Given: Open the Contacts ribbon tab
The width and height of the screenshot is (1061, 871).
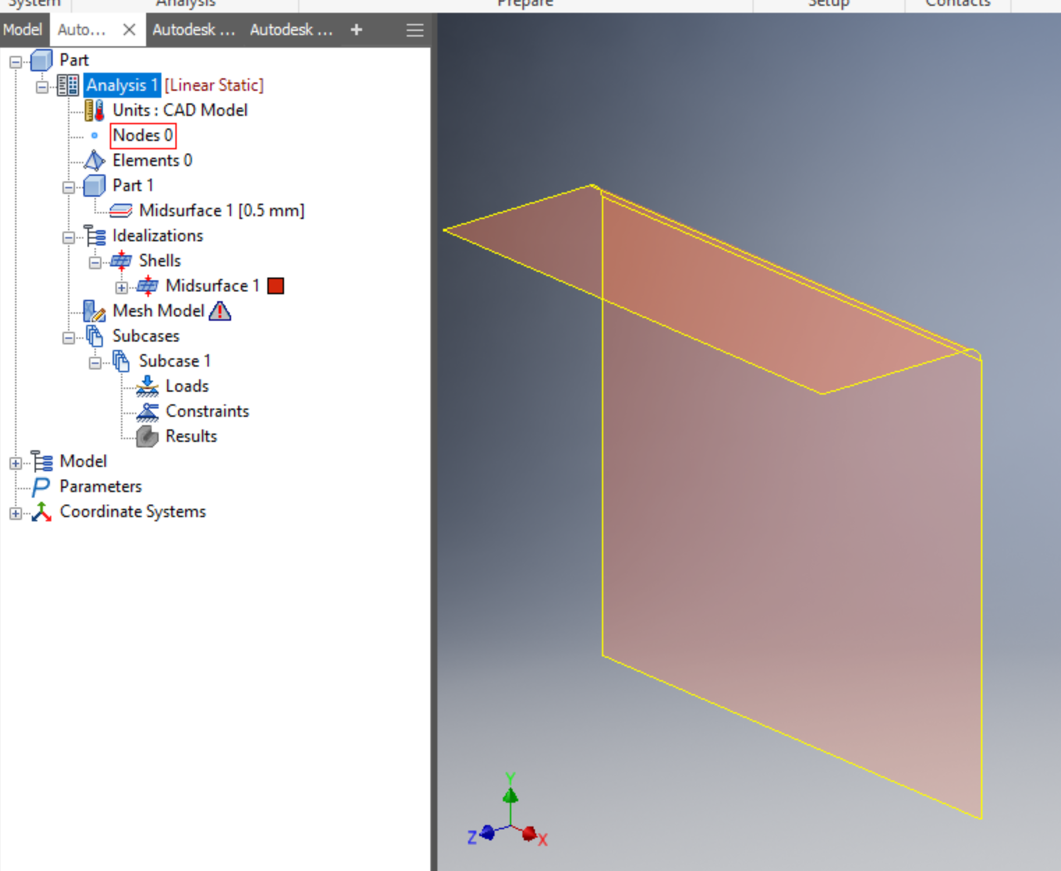Looking at the screenshot, I should [958, 3].
